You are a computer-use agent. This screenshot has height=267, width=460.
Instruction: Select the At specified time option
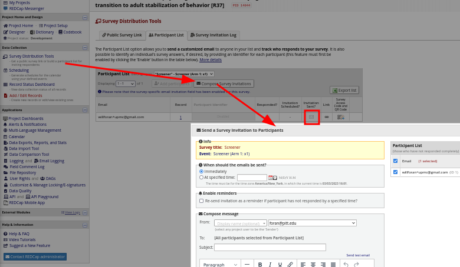(x=202, y=177)
